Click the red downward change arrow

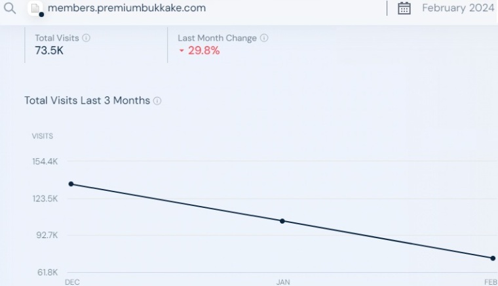coord(182,51)
